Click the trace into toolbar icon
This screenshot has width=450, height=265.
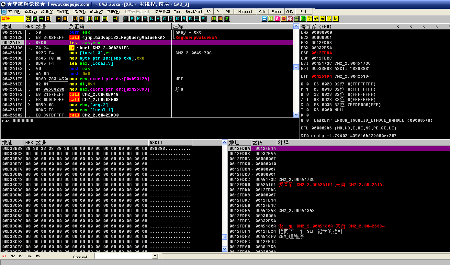pyautogui.click(x=90, y=19)
